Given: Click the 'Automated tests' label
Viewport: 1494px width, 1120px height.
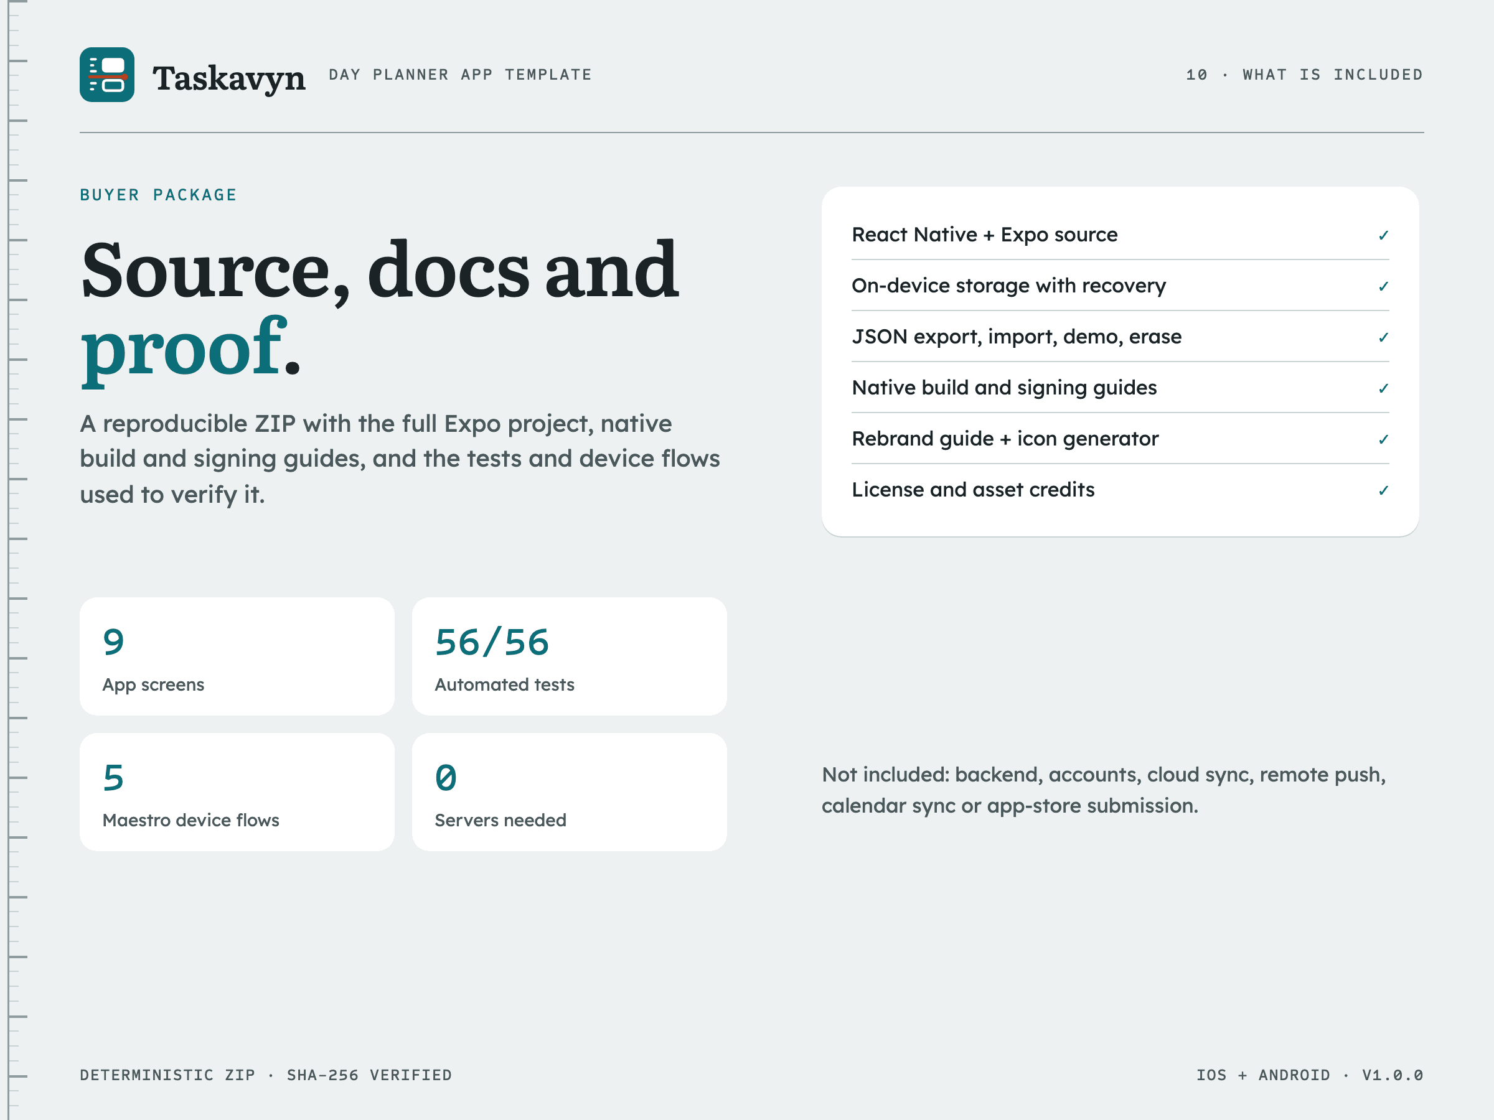Looking at the screenshot, I should tap(504, 684).
